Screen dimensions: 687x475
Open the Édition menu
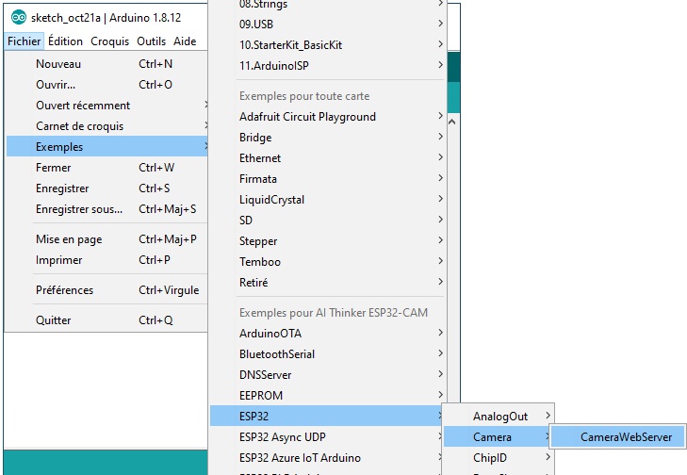tap(66, 41)
